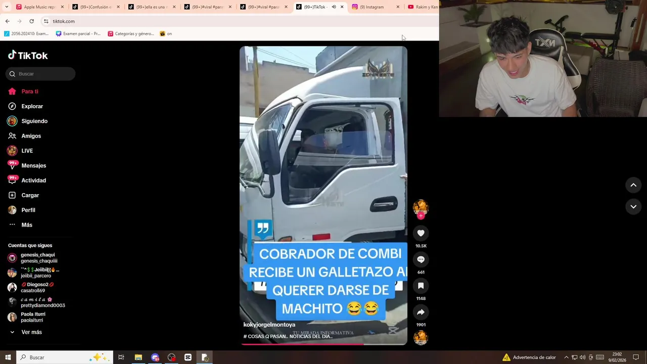Screen dimensions: 647x364
Task: Open File Explorer from taskbar
Action: 138,357
